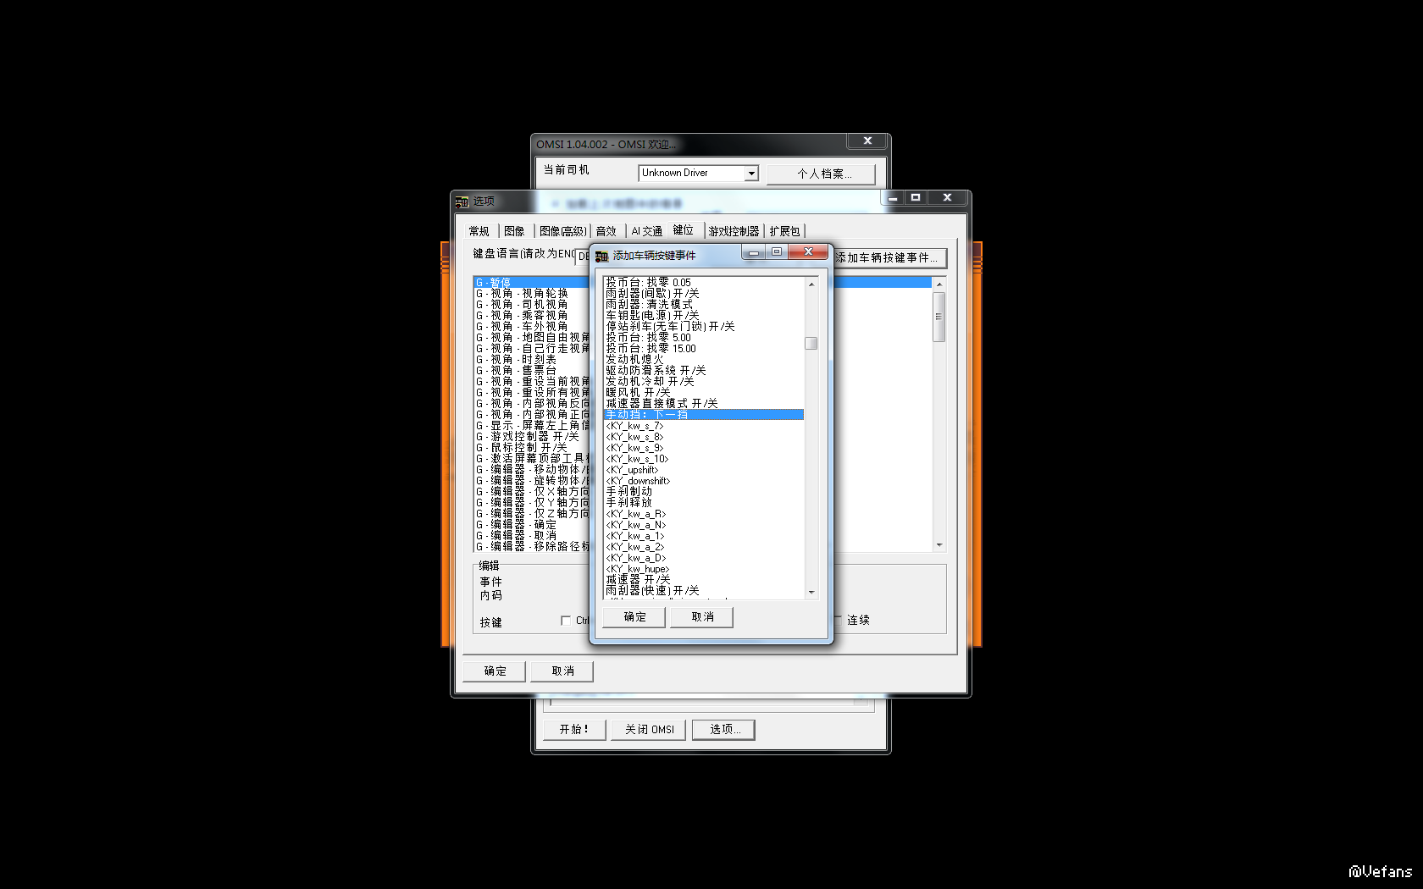Minimize the 添加车辆按键事件 dialog
This screenshot has width=1423, height=889.
(x=753, y=251)
